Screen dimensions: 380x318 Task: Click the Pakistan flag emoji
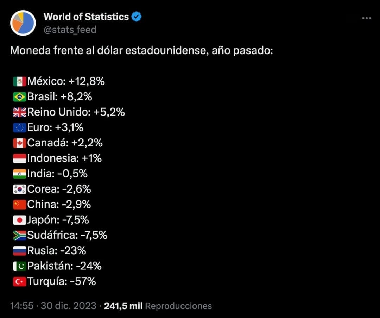click(19, 266)
